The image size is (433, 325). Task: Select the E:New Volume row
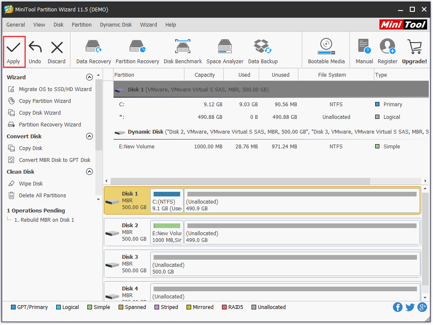271,147
